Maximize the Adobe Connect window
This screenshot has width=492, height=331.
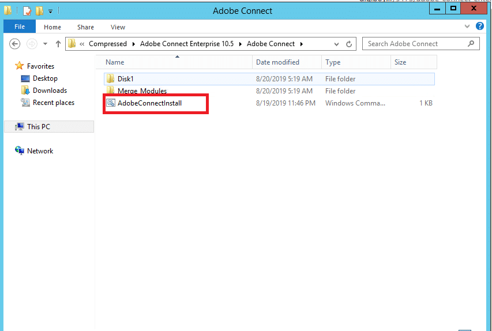pos(453,9)
